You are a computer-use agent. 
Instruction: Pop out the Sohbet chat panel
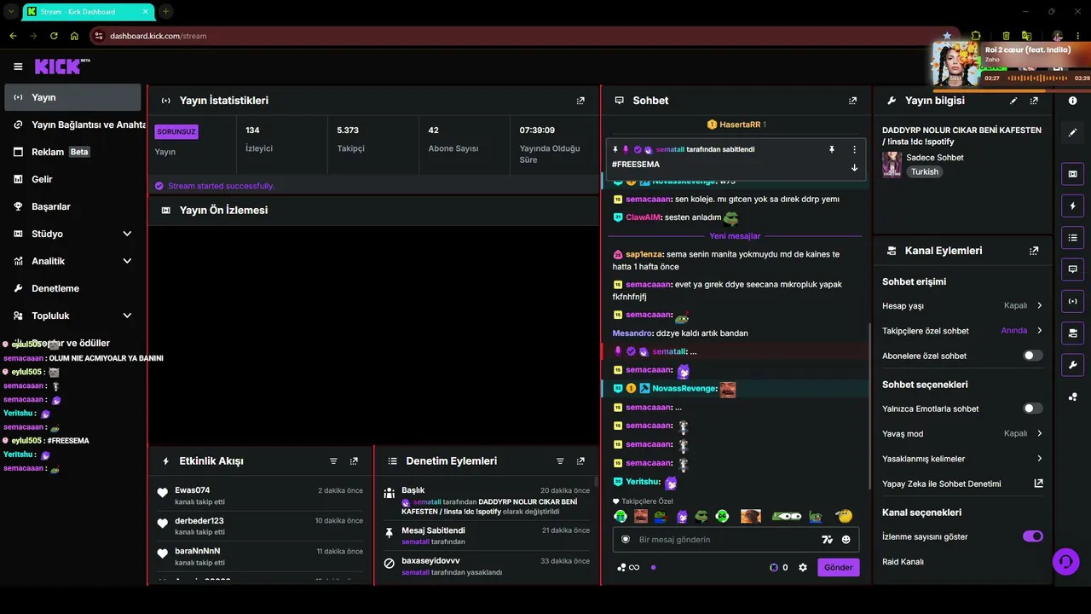pos(852,101)
